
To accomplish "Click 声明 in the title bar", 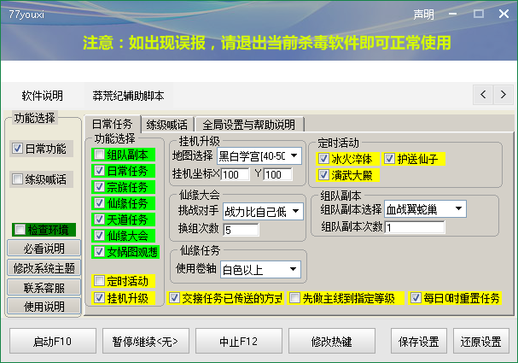I will tap(424, 15).
